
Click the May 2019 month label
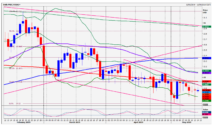coord(187,122)
